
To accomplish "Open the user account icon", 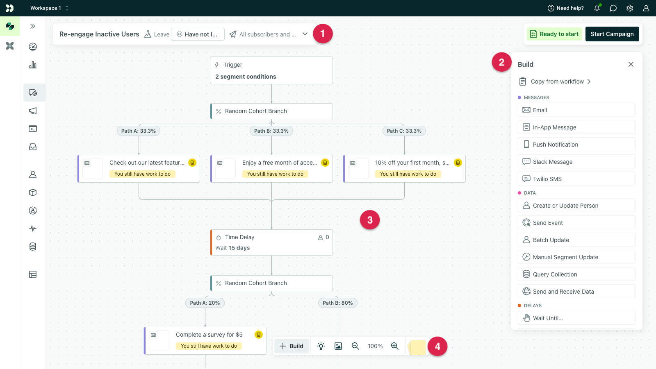I will point(646,8).
